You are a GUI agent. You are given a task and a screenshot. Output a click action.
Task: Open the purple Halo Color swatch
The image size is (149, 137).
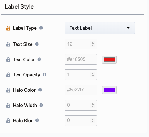pyautogui.click(x=109, y=90)
